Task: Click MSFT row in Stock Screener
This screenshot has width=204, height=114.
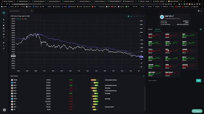Action: pyautogui.click(x=77, y=88)
